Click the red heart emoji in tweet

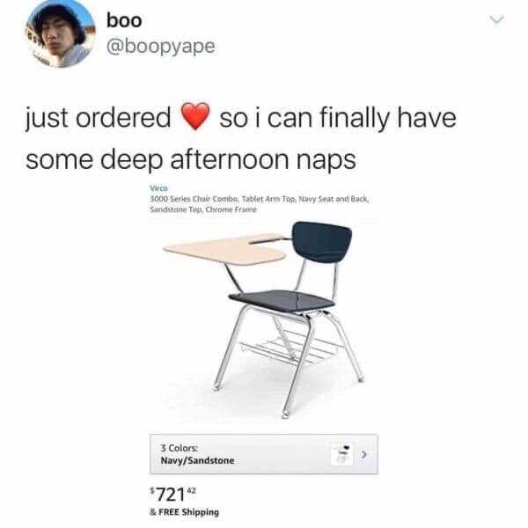(x=195, y=116)
